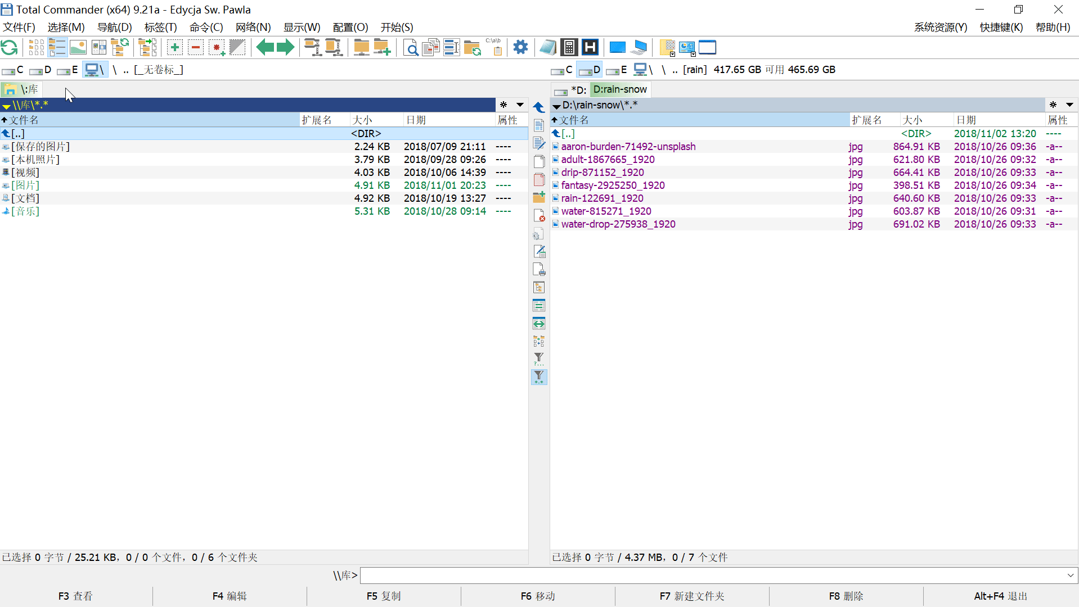The image size is (1079, 607).
Task: Switch to the D:rain-snow tab
Action: (x=620, y=89)
